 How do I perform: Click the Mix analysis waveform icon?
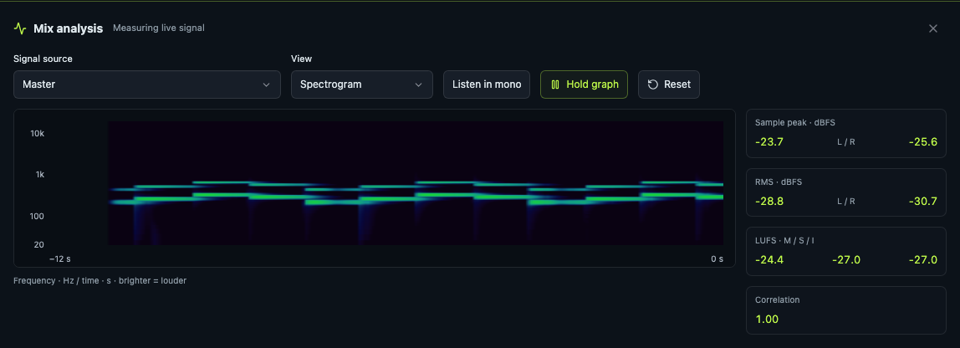(20, 28)
